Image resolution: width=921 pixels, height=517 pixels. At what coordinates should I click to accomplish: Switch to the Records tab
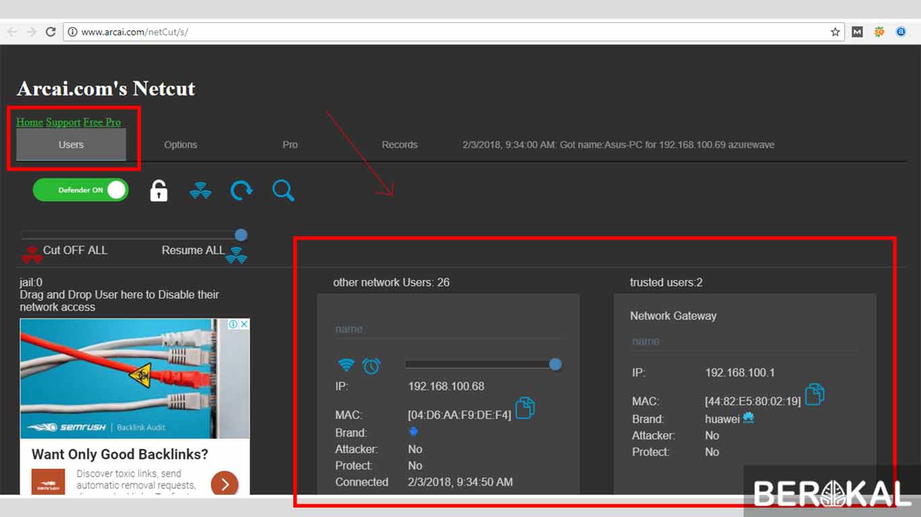(x=399, y=145)
